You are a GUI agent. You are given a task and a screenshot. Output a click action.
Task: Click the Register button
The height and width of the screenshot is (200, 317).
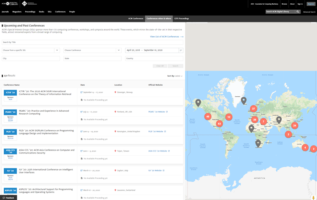pyautogui.click(x=311, y=4)
